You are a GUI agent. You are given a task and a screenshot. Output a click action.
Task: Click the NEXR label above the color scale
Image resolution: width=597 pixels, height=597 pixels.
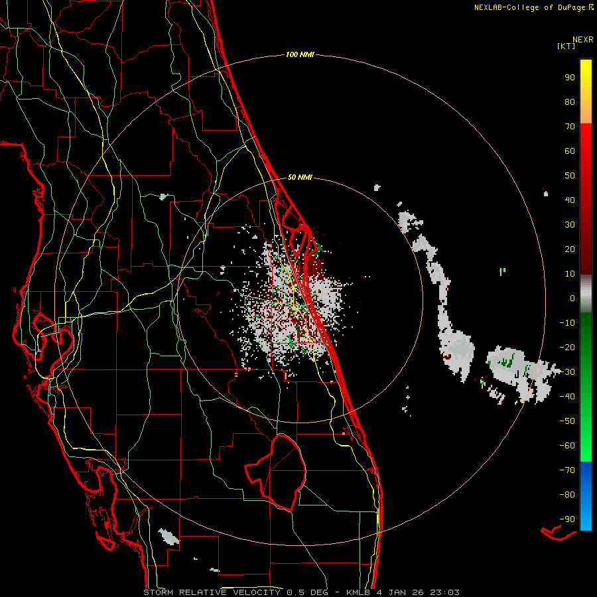tap(583, 40)
